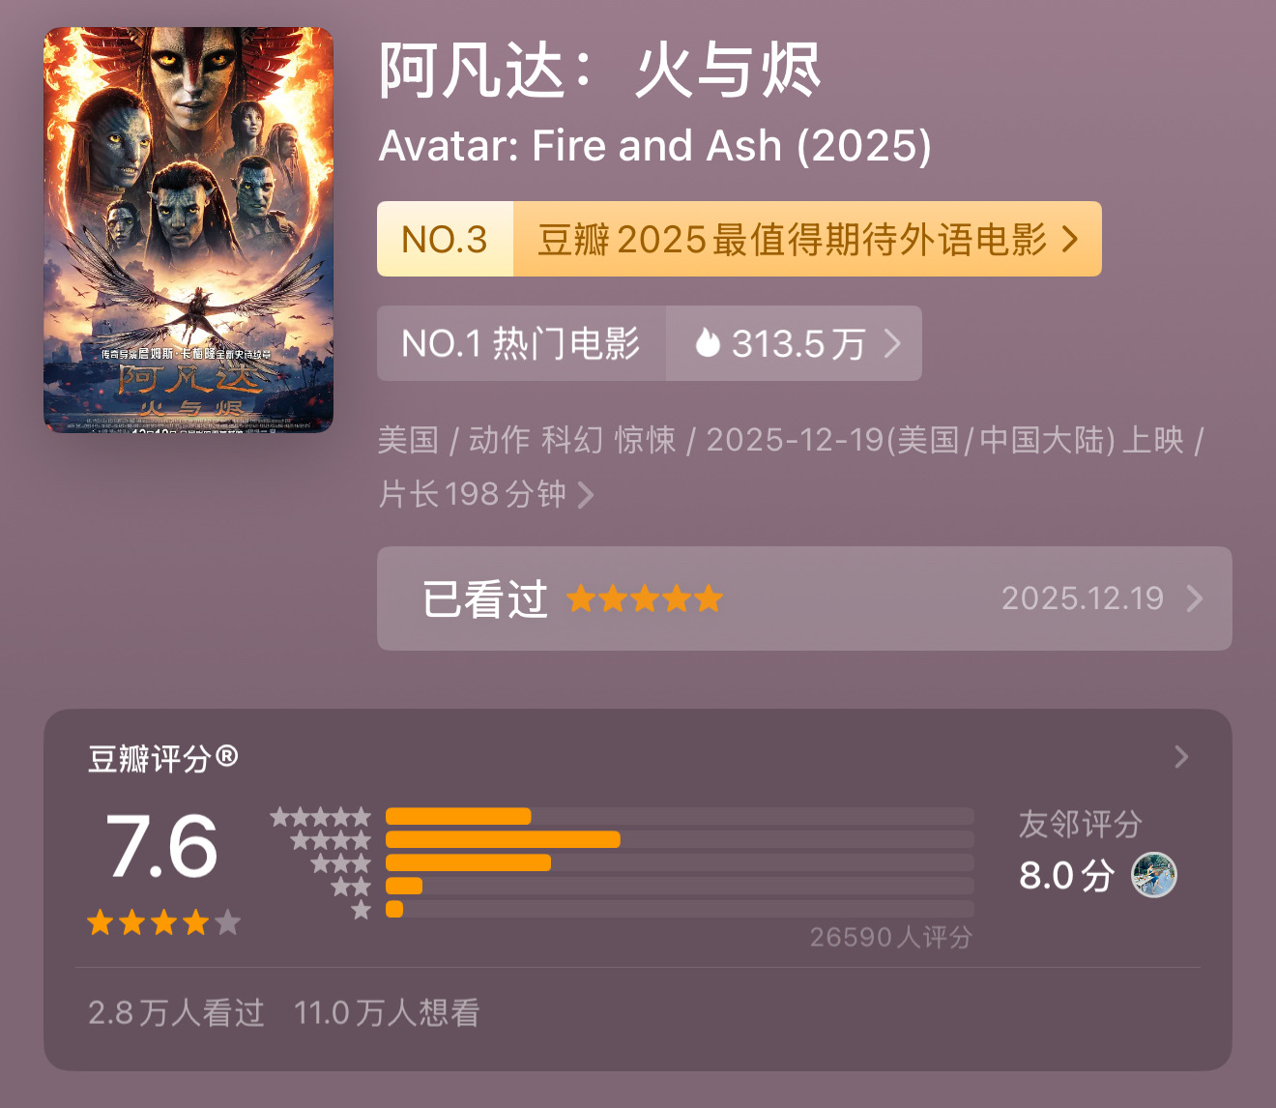Expand the 已看过 row chevron

click(x=1196, y=598)
